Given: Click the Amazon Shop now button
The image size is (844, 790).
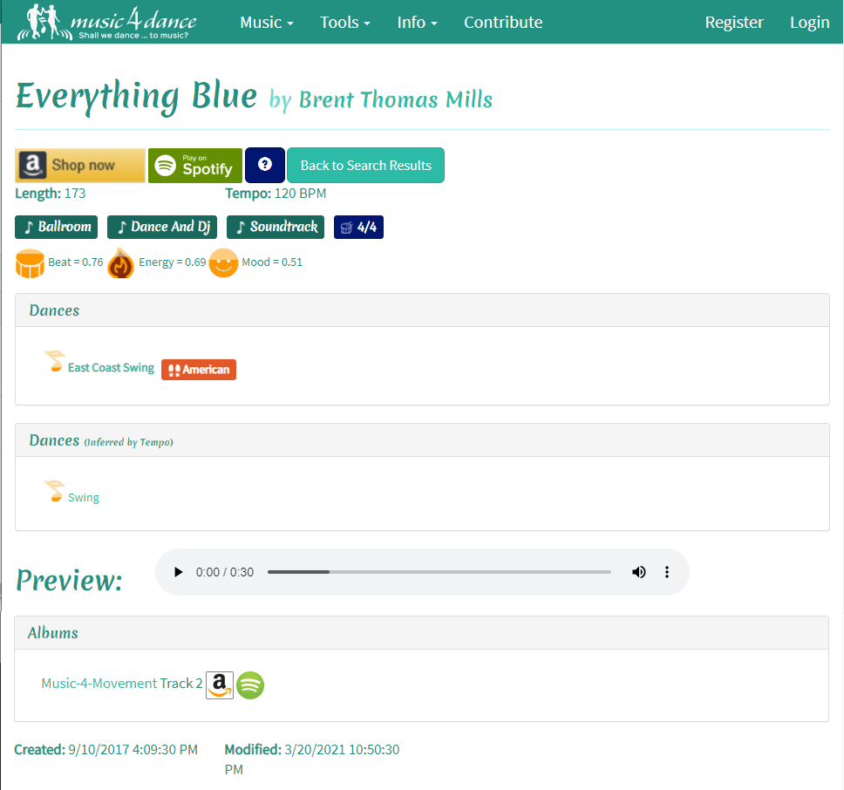Looking at the screenshot, I should point(80,165).
